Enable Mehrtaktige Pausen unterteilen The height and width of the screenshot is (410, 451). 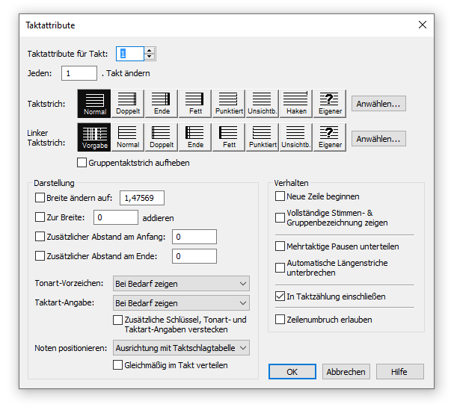click(280, 246)
